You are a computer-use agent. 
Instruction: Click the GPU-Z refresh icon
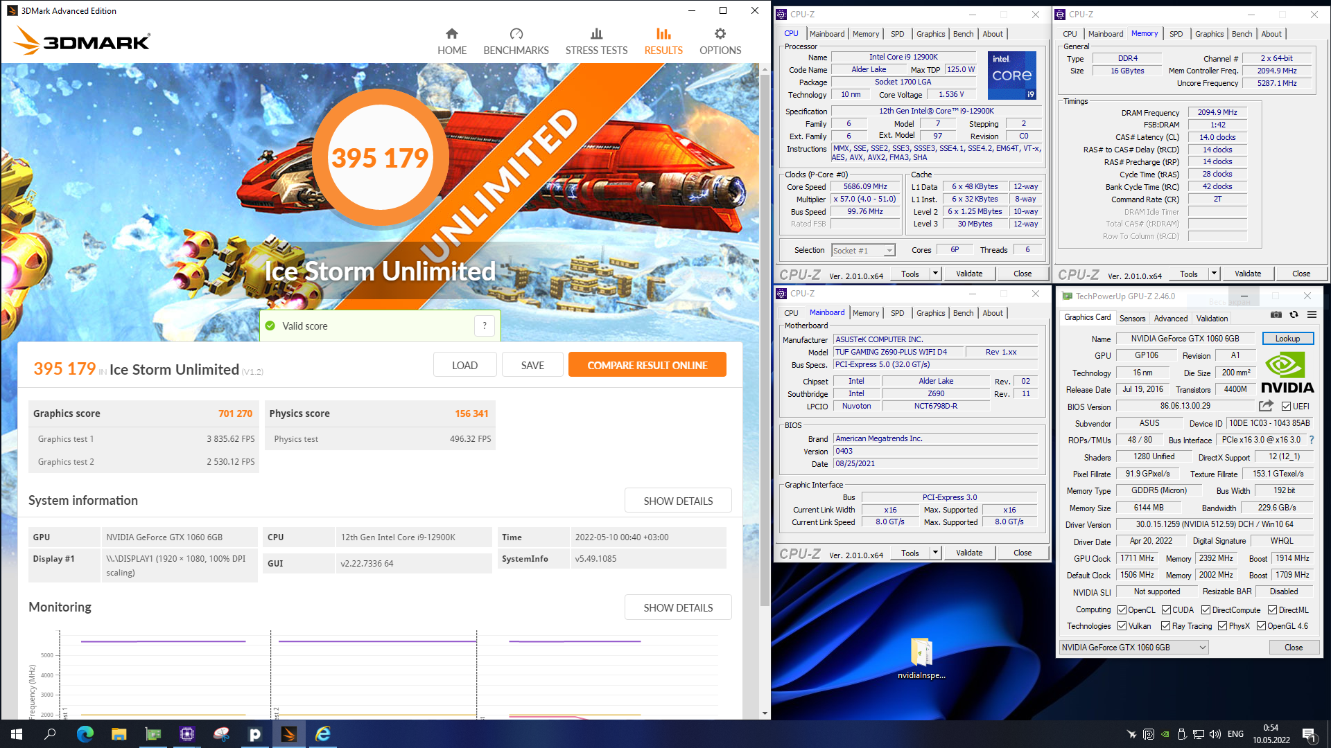click(x=1294, y=314)
